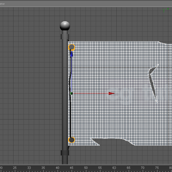Click frame 35 on the timeline
The width and height of the screenshot is (172, 172).
(43, 168)
